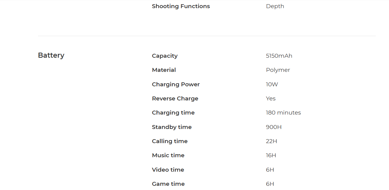Select the Video time label

(168, 170)
